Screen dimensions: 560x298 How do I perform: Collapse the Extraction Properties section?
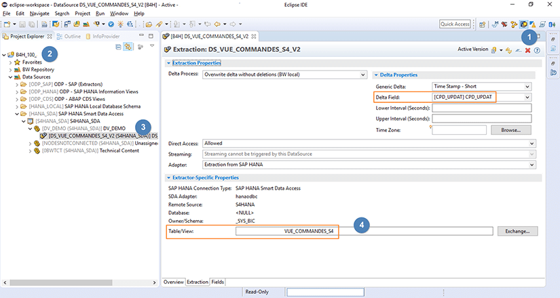(168, 63)
